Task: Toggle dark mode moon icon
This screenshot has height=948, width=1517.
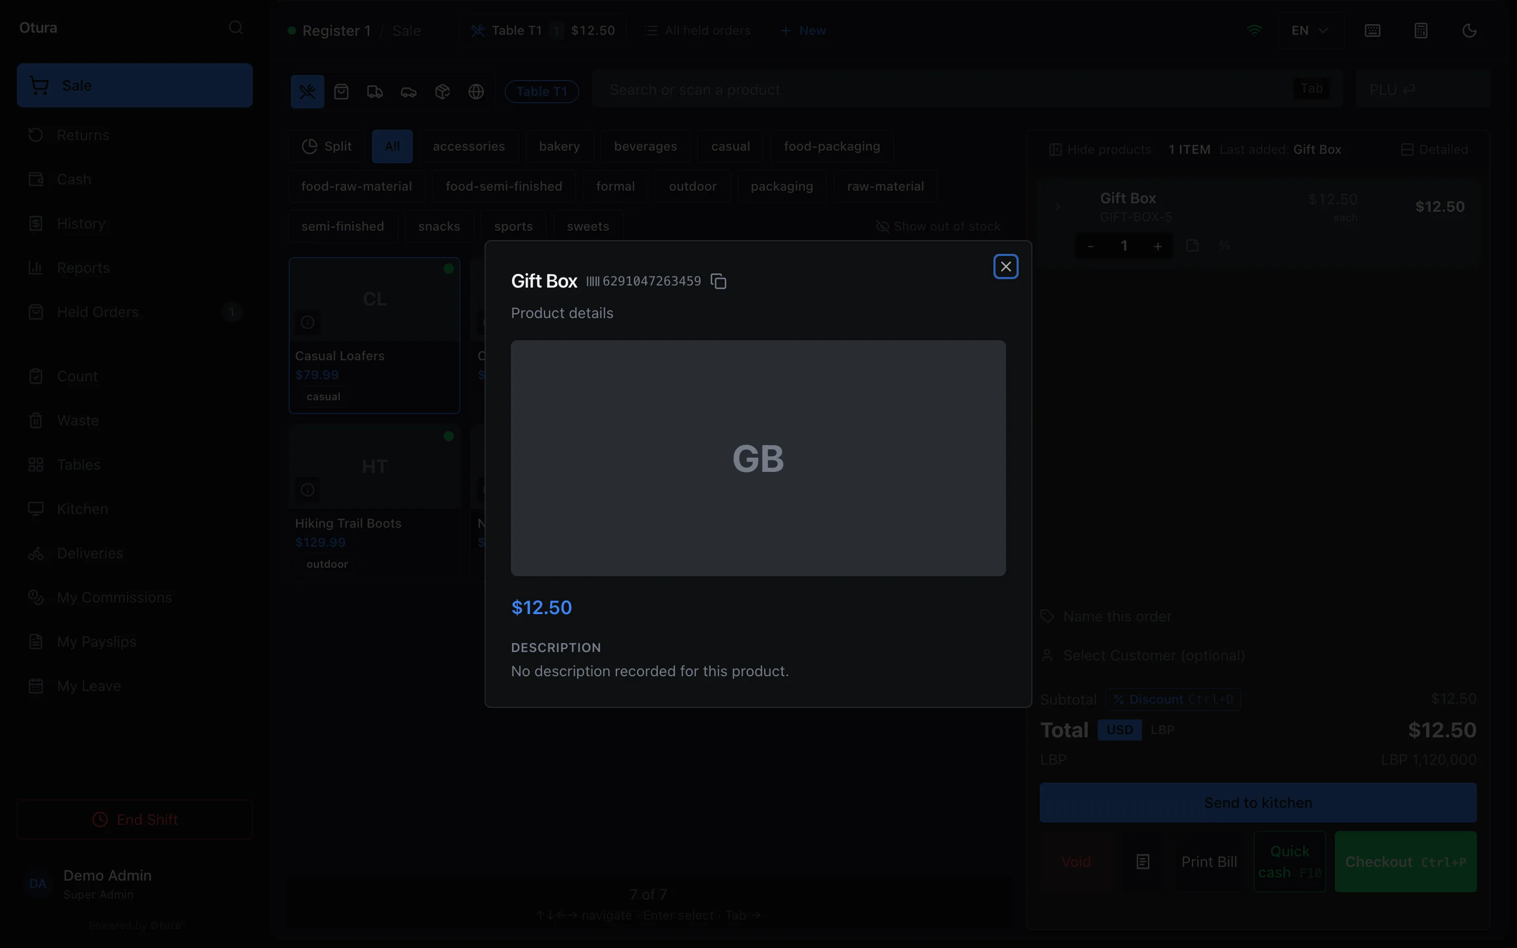Action: tap(1470, 31)
